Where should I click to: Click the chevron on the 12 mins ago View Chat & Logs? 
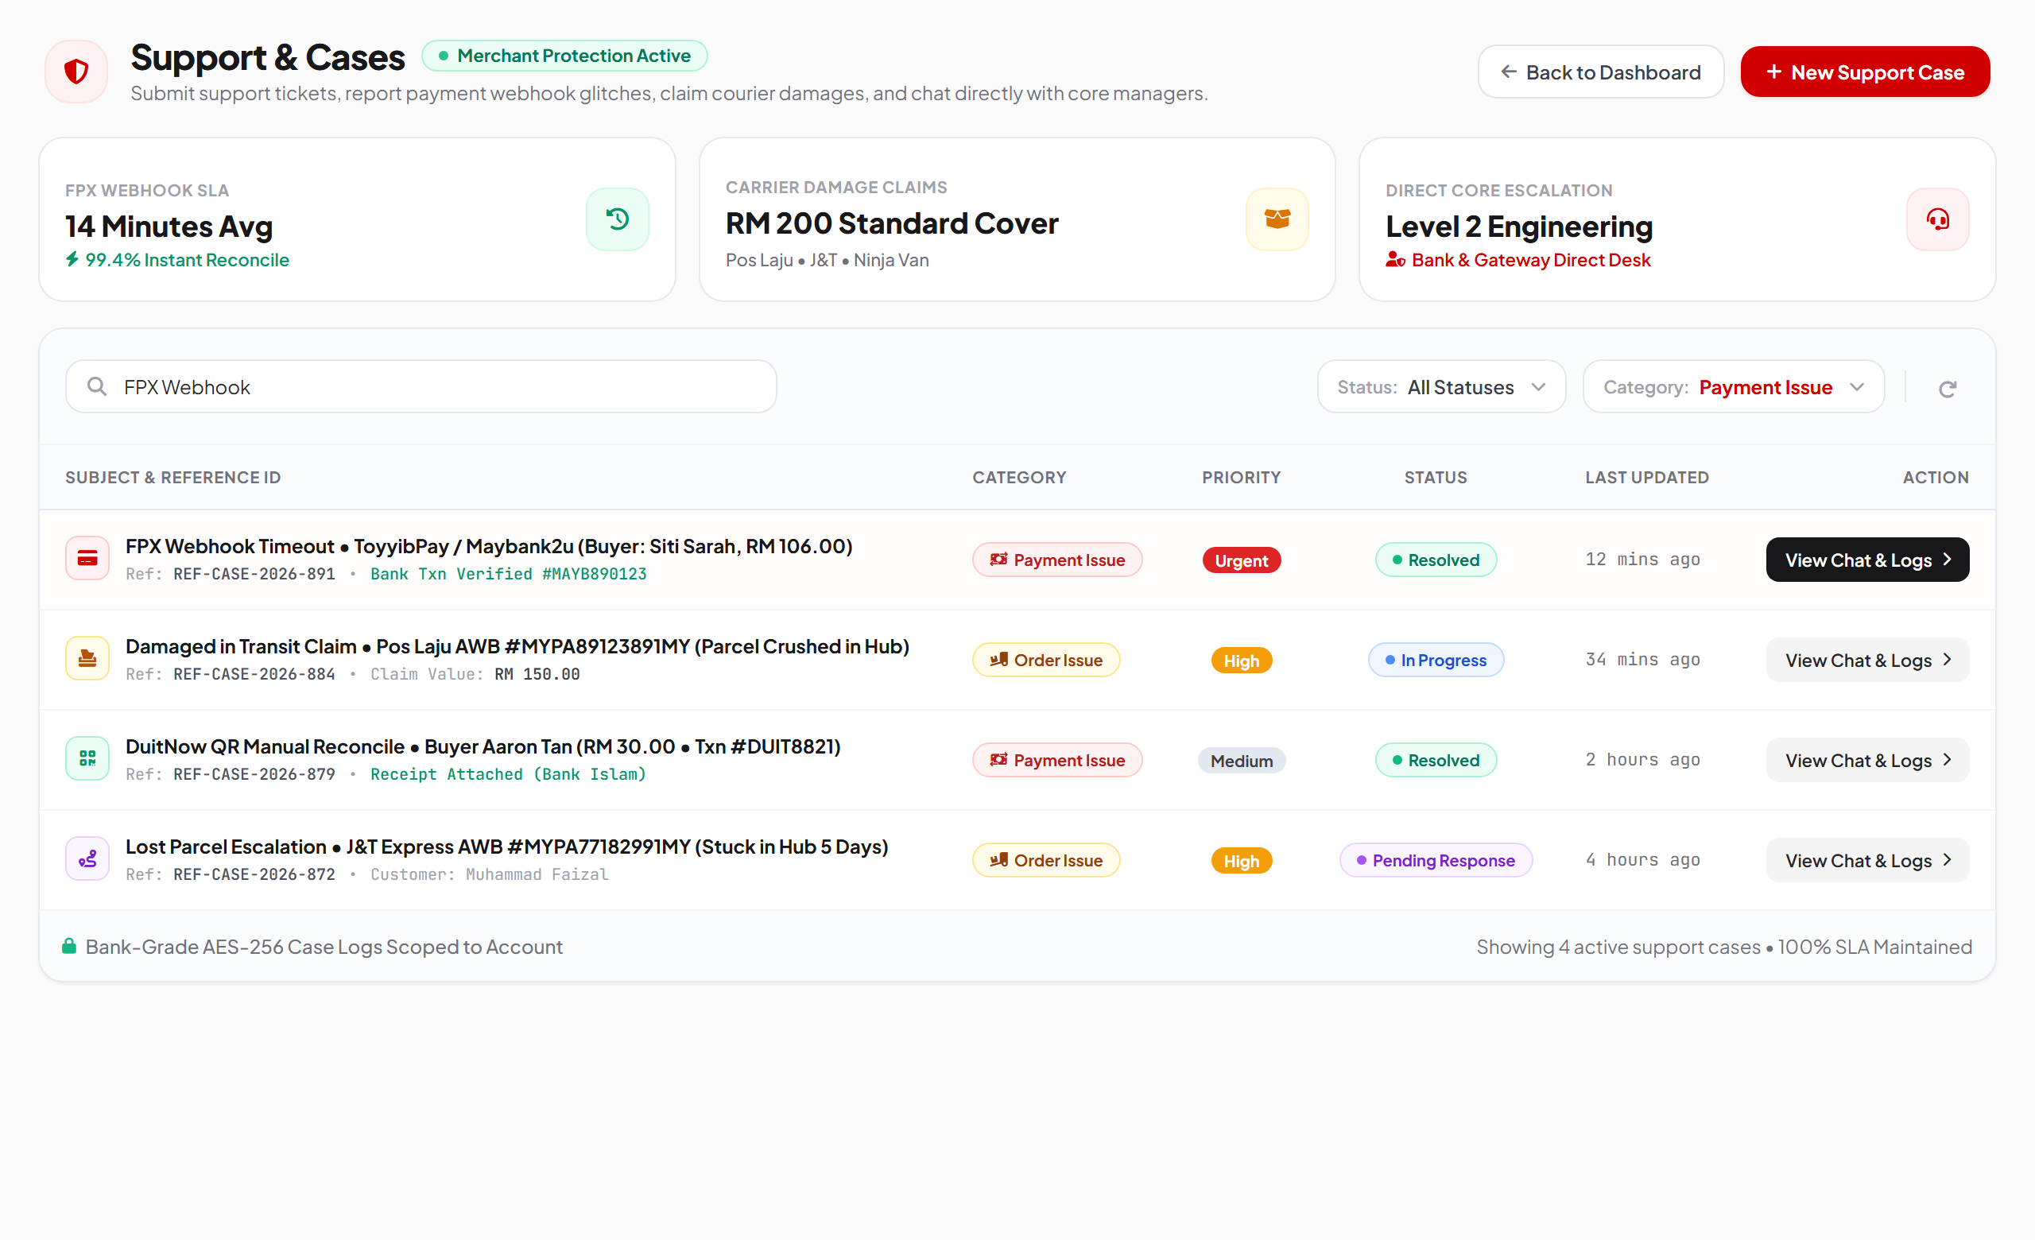(x=1947, y=560)
